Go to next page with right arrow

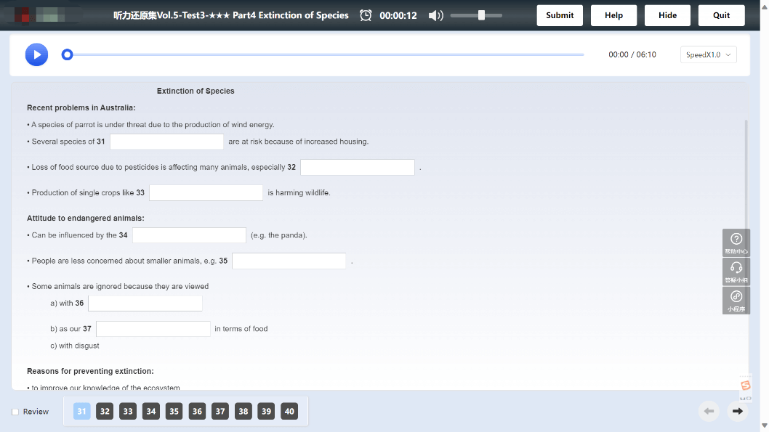pos(737,411)
